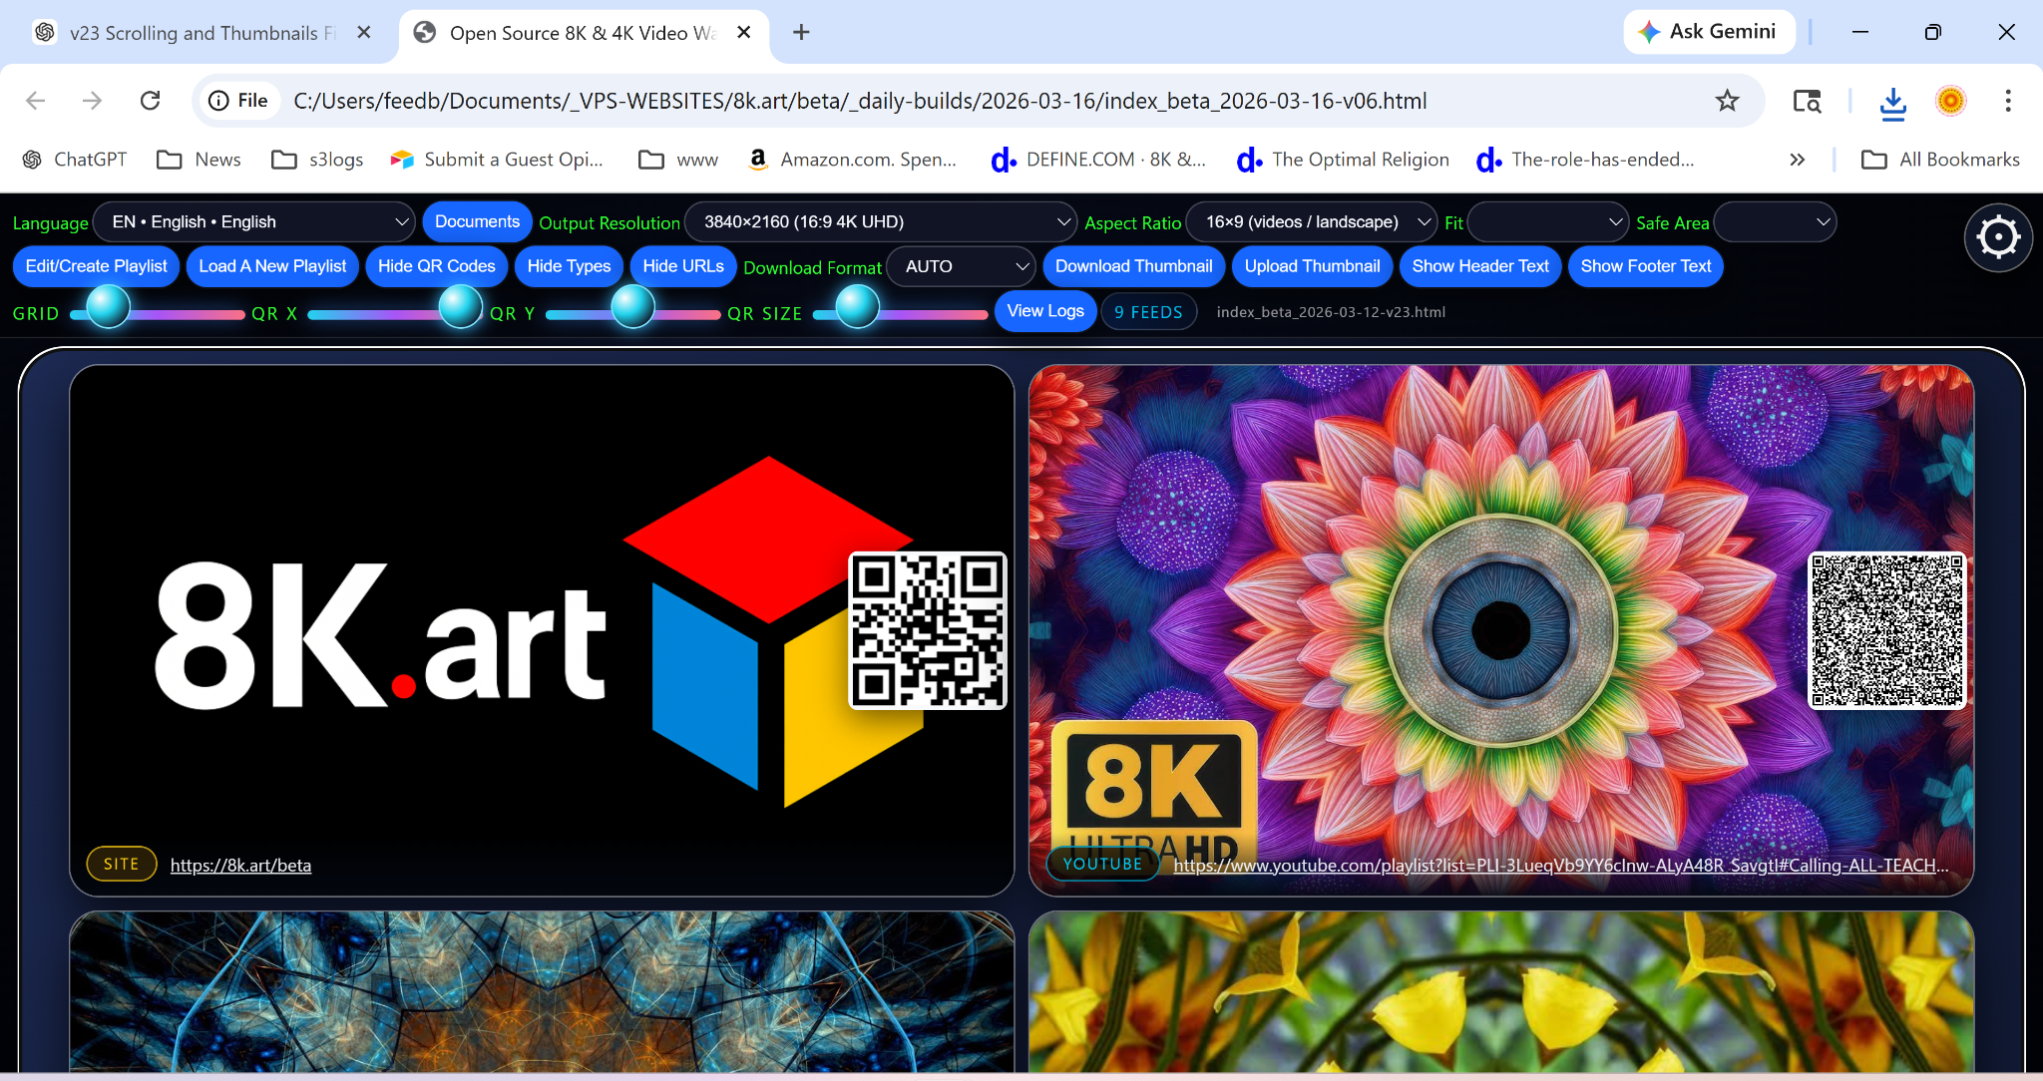This screenshot has height=1081, width=2043.
Task: Expand the Fit dropdown
Action: [x=1549, y=222]
